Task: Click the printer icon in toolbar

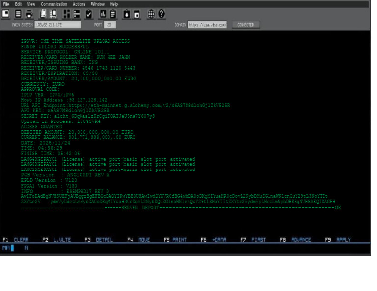Action: (x=29, y=14)
